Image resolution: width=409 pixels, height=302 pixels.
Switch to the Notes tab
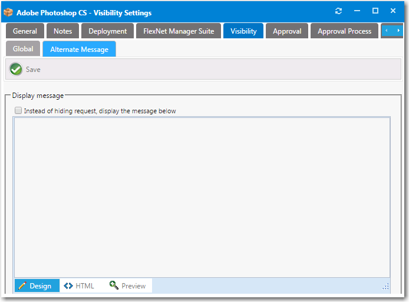62,31
